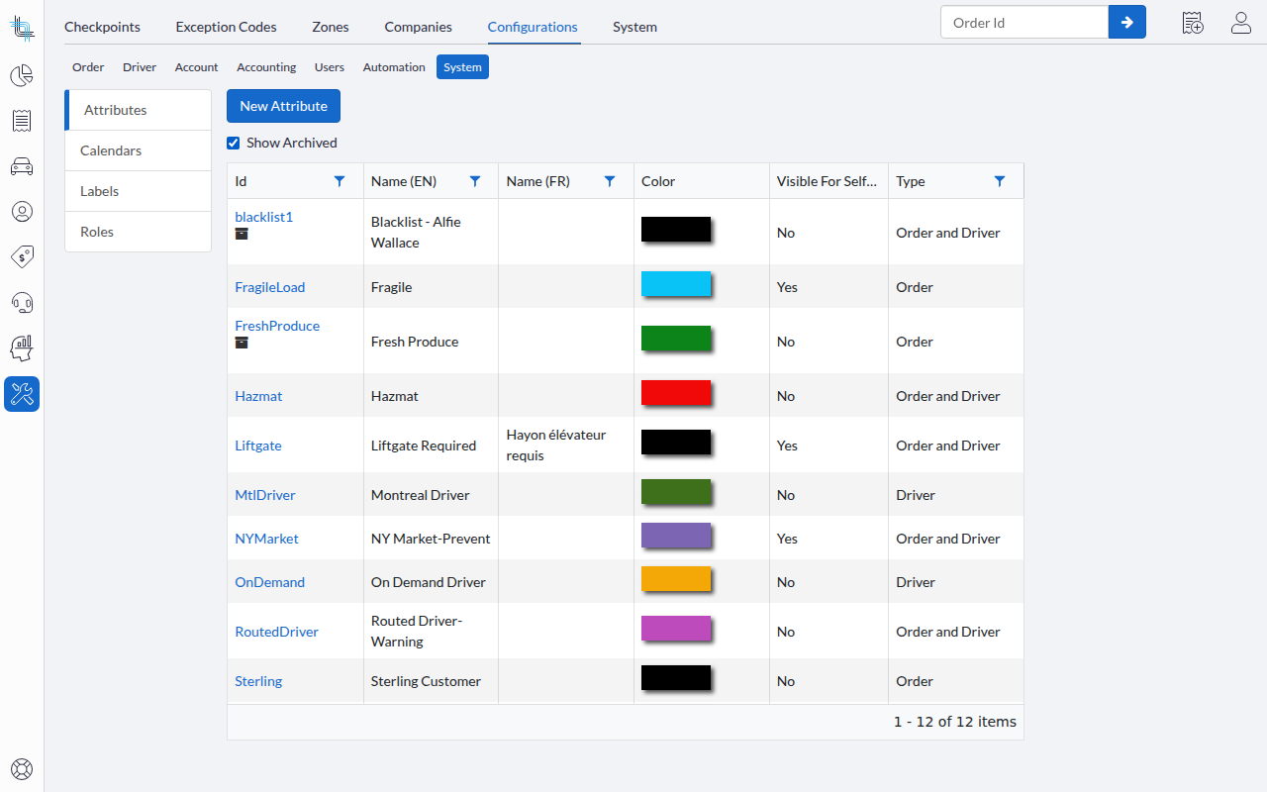Open the top-level System tab
1267x792 pixels.
pyautogui.click(x=634, y=27)
